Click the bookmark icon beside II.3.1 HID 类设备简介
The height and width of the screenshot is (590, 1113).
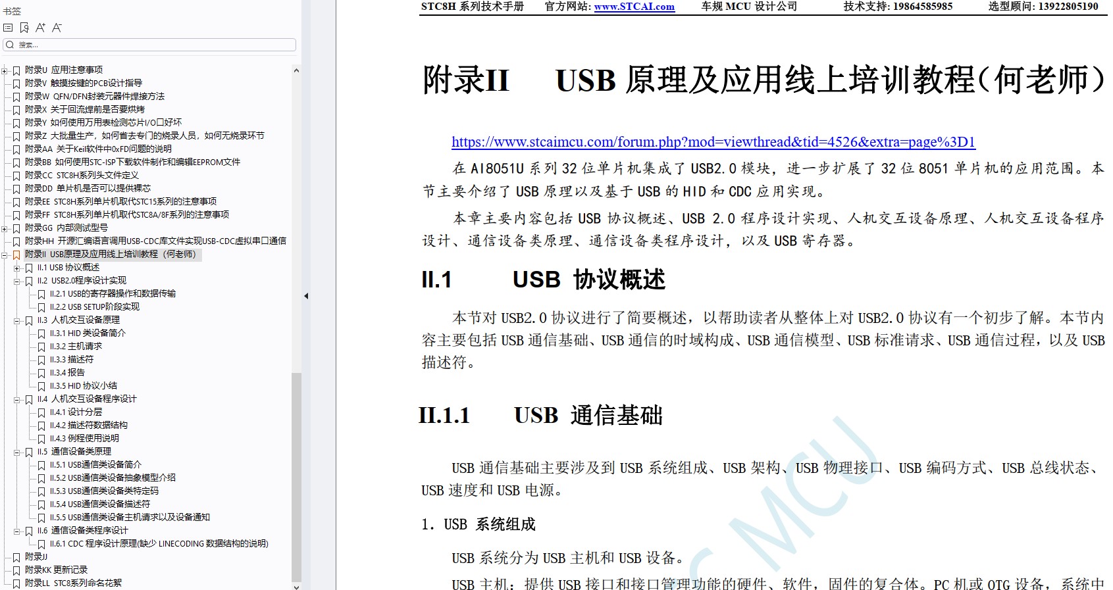(41, 333)
